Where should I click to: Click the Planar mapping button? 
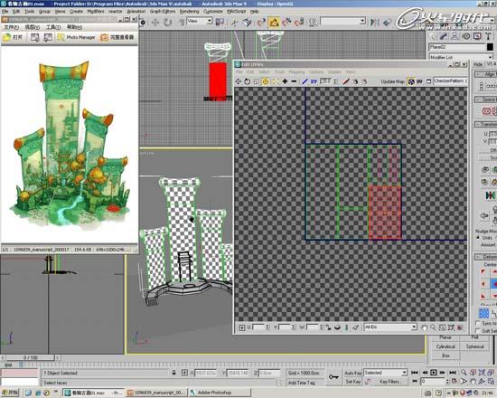point(445,337)
